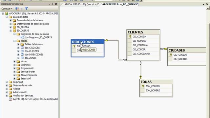210x118 pixels.
Task: Expand the Programación folder
Action: pyautogui.click(x=14, y=68)
